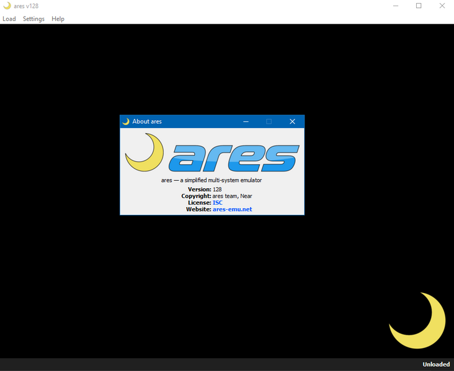Close the About ares dialog
Viewport: 454px width, 371px height.
[x=292, y=121]
